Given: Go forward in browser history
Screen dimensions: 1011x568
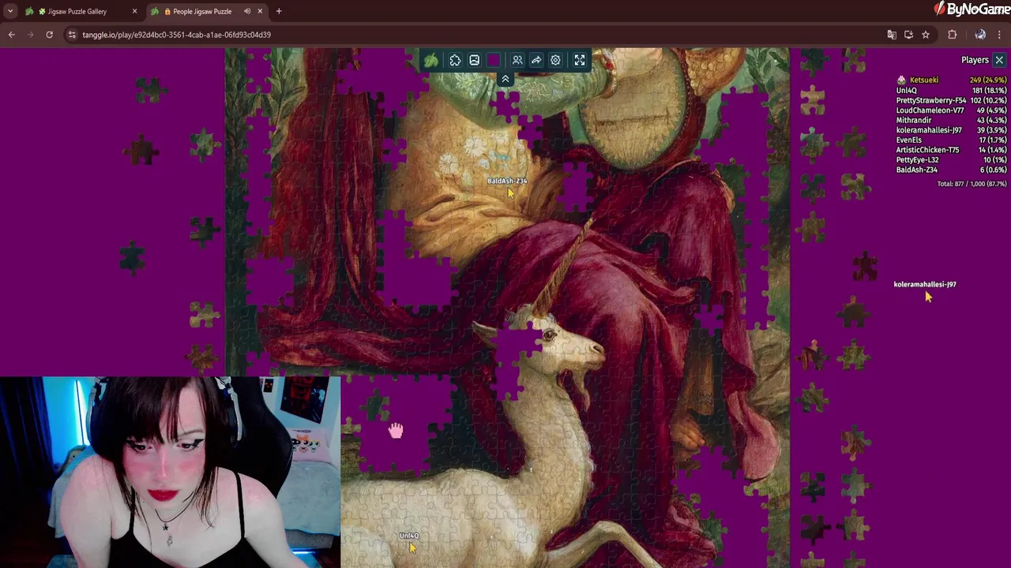Looking at the screenshot, I should click(x=31, y=35).
